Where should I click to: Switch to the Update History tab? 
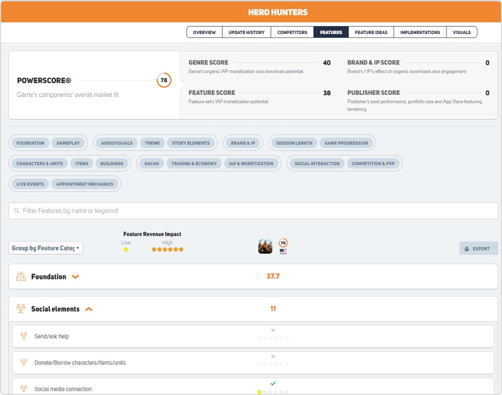[x=246, y=32]
